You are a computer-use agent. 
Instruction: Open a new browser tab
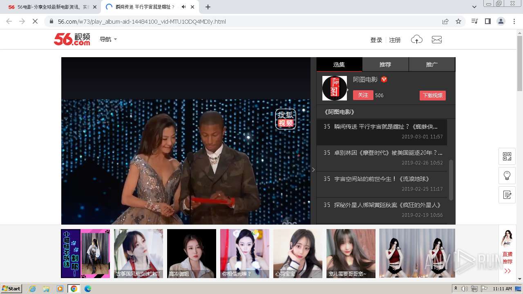point(208,7)
